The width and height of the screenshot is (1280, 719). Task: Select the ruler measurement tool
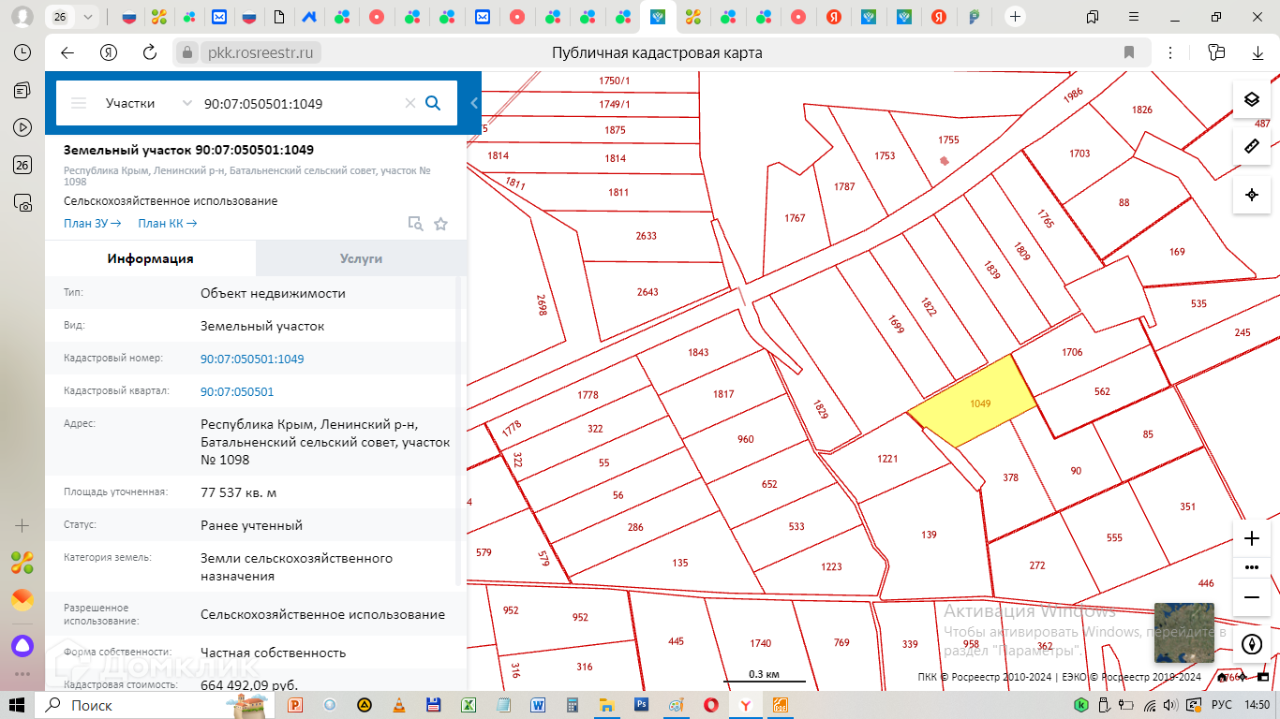click(1251, 147)
